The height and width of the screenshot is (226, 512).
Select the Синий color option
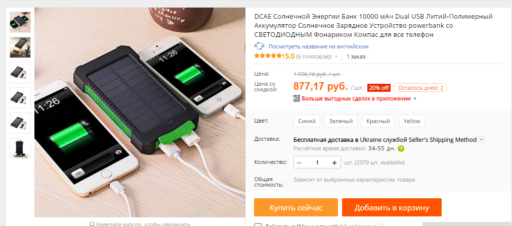click(307, 121)
